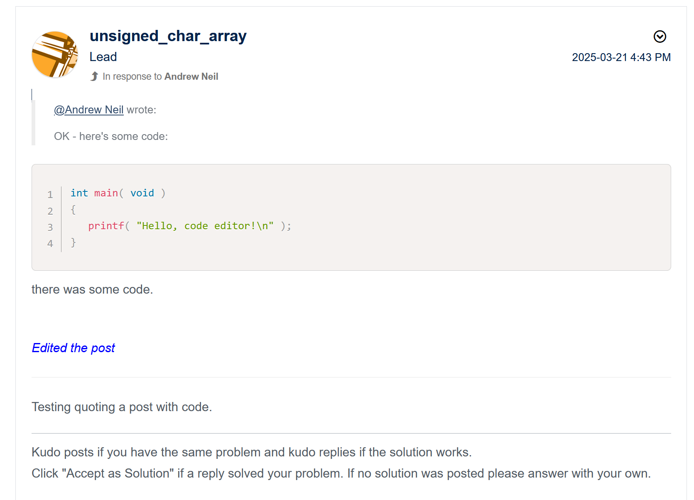
Task: Click line number 4 in code snippet
Action: 50,243
